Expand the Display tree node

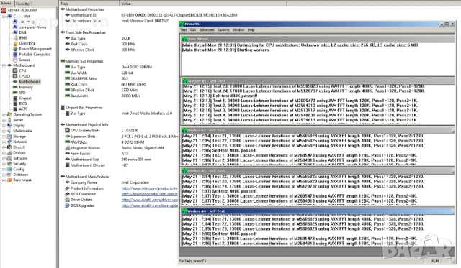click(4, 126)
